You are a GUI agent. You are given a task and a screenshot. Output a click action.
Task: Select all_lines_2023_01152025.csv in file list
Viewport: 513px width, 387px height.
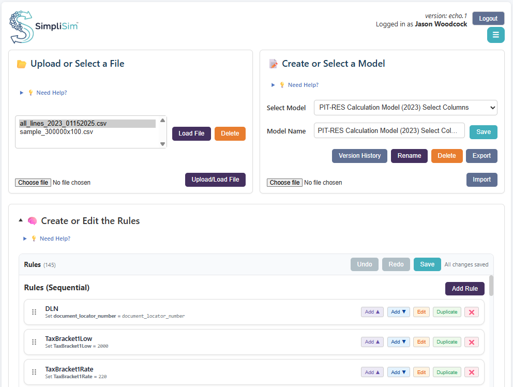click(x=63, y=123)
